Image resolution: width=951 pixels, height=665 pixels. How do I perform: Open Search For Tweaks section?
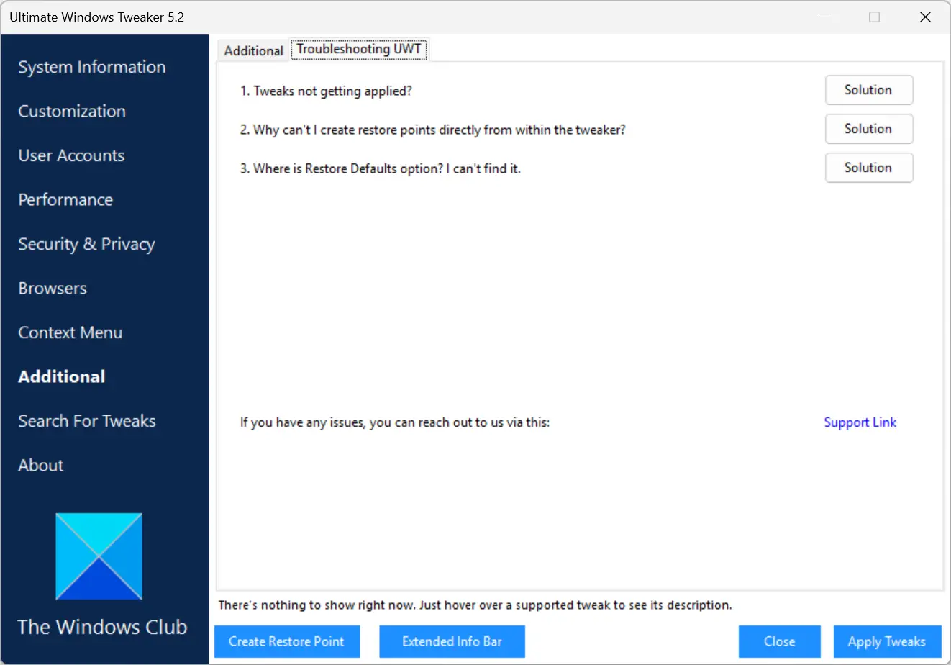87,421
